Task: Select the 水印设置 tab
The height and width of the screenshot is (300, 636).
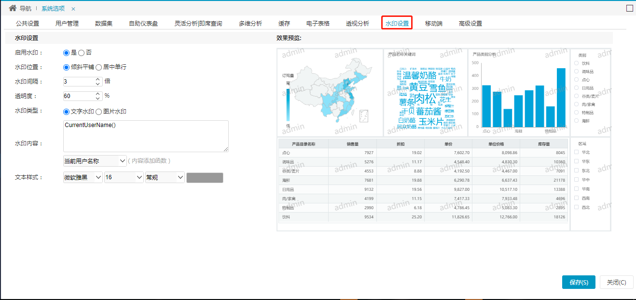Action: pos(397,23)
